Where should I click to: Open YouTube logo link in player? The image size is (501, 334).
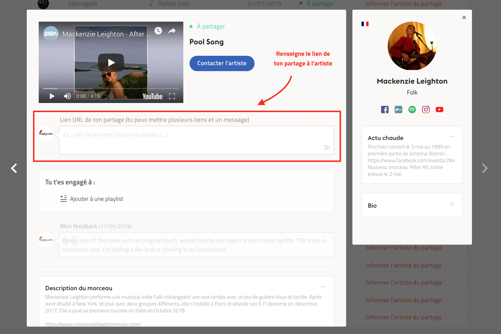153,96
